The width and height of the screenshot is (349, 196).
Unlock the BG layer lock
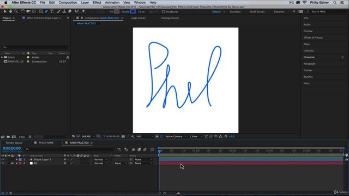coord(13,163)
